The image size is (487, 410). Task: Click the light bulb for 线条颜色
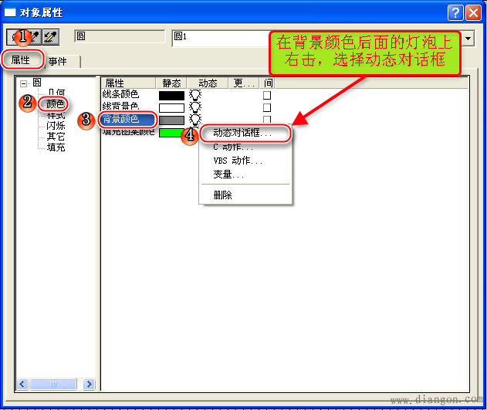point(195,95)
